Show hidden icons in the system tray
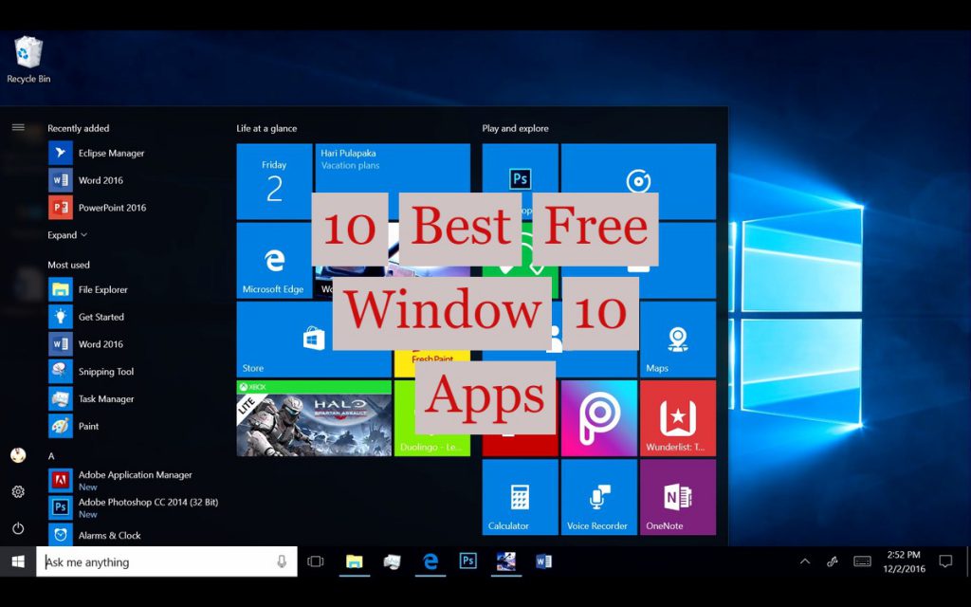Viewport: 971px width, 607px height. tap(805, 561)
